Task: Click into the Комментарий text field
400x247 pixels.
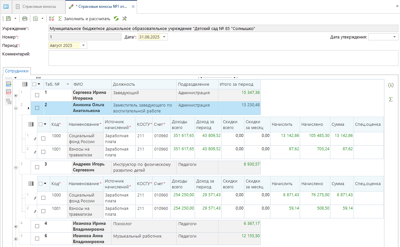Action: [x=223, y=58]
